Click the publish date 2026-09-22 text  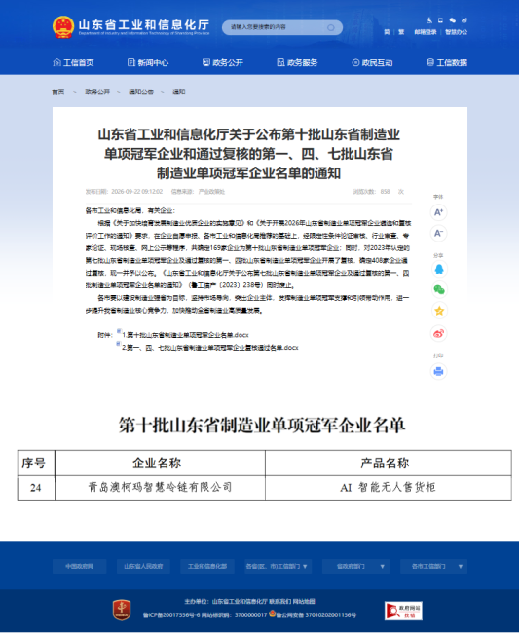click(x=137, y=191)
